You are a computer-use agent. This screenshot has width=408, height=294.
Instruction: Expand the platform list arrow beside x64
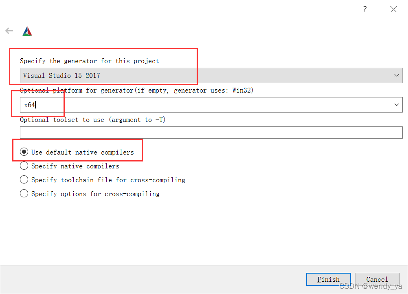(x=397, y=105)
